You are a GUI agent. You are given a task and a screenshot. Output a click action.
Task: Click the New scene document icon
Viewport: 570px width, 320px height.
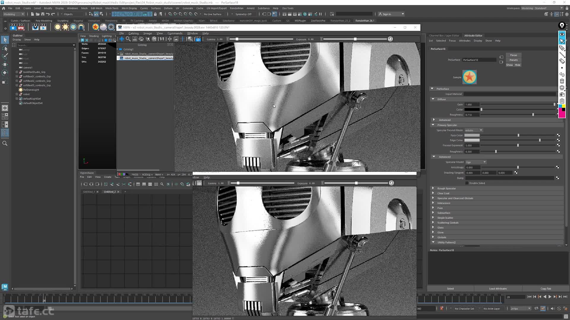tap(32, 14)
